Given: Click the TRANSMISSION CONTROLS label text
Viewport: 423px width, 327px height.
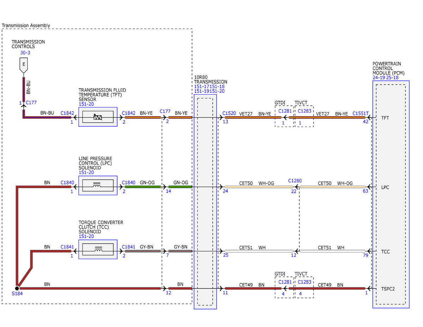Looking at the screenshot, I should click(x=28, y=44).
